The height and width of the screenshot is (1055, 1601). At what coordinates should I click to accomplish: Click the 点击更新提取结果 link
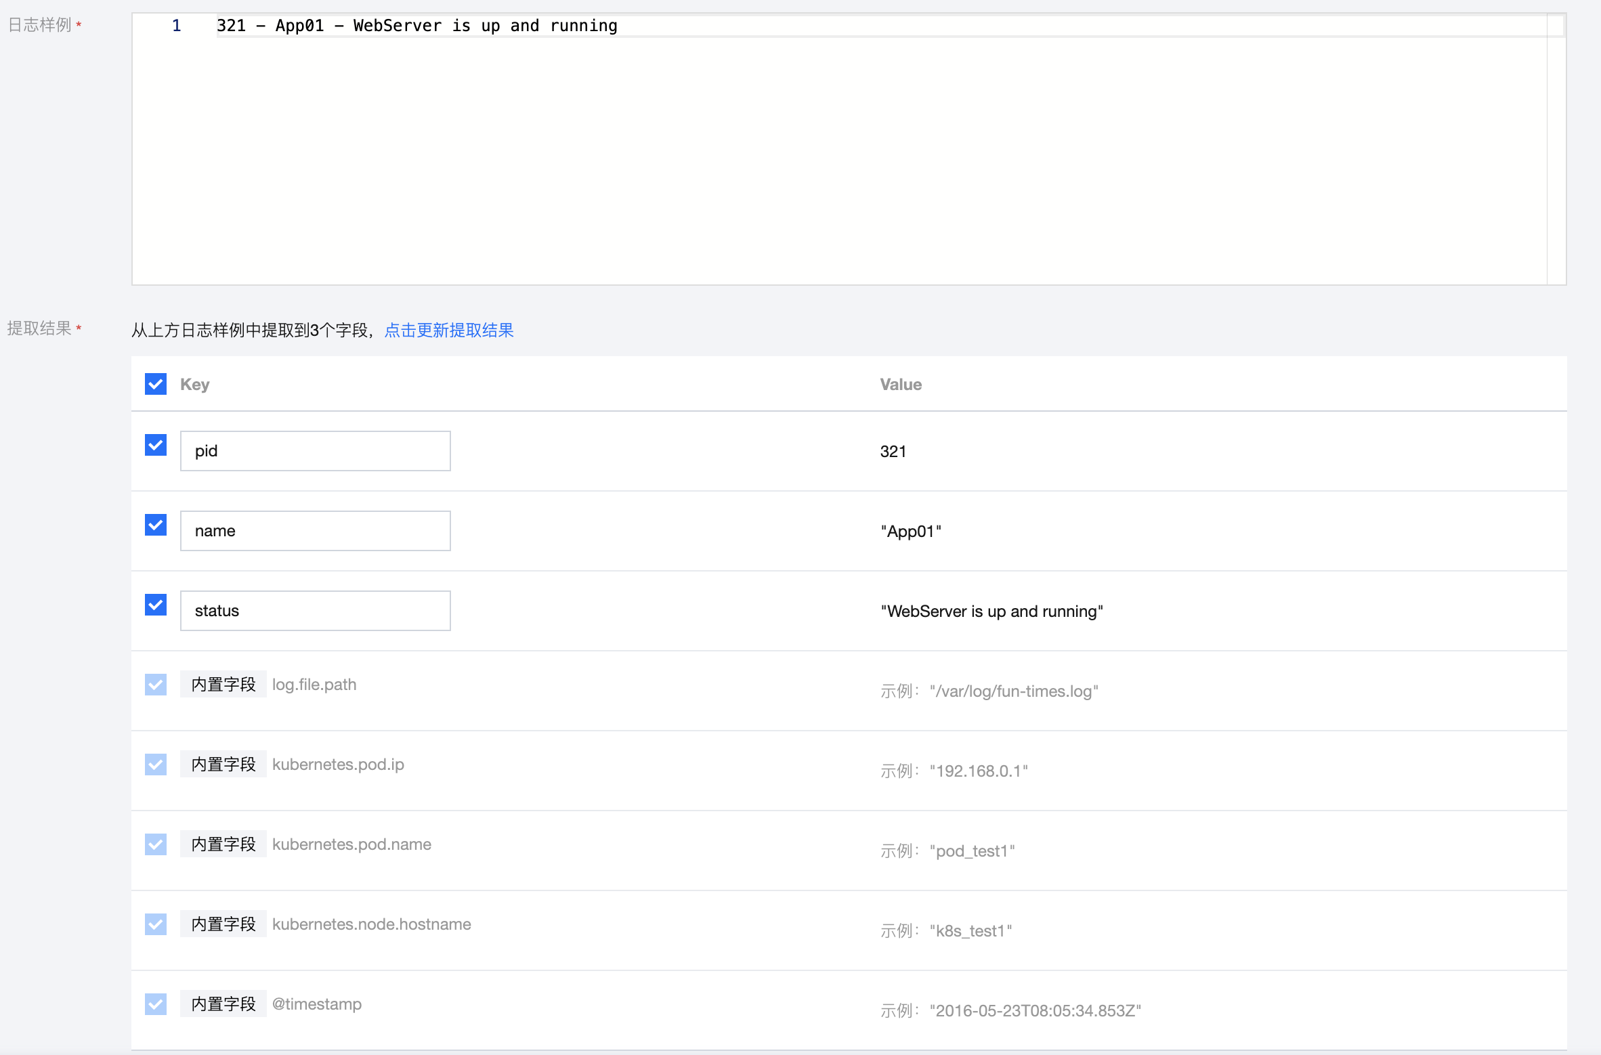pos(449,330)
